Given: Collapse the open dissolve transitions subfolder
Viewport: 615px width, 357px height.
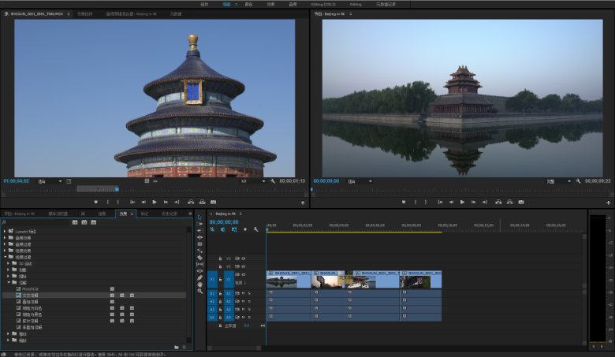Looking at the screenshot, I should pyautogui.click(x=9, y=282).
